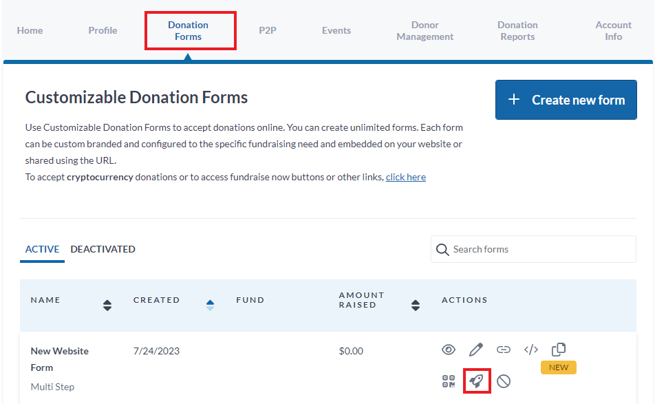Duplicate the form using copy icon
The width and height of the screenshot is (655, 406).
(x=559, y=349)
